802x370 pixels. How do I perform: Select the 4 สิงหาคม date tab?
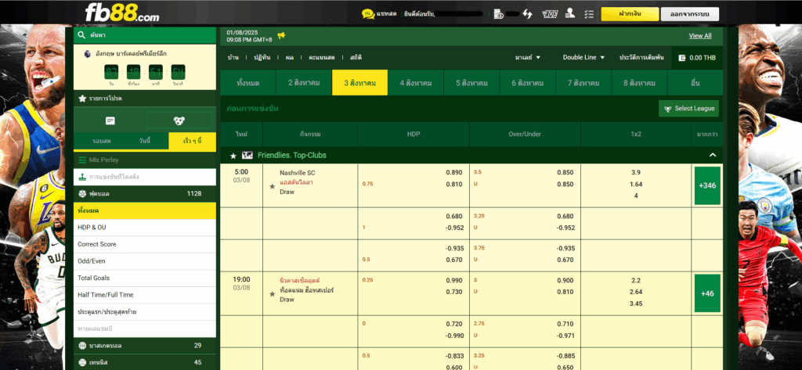416,83
